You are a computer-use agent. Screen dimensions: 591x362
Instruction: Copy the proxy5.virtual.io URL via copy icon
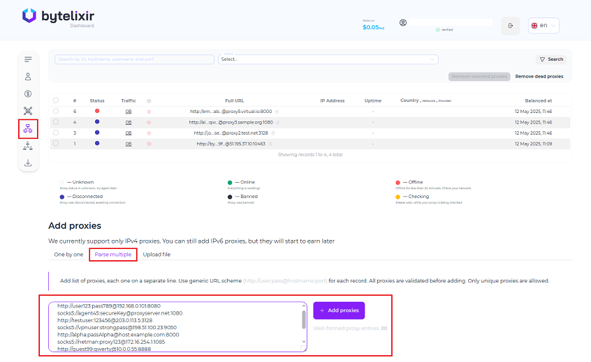(277, 112)
